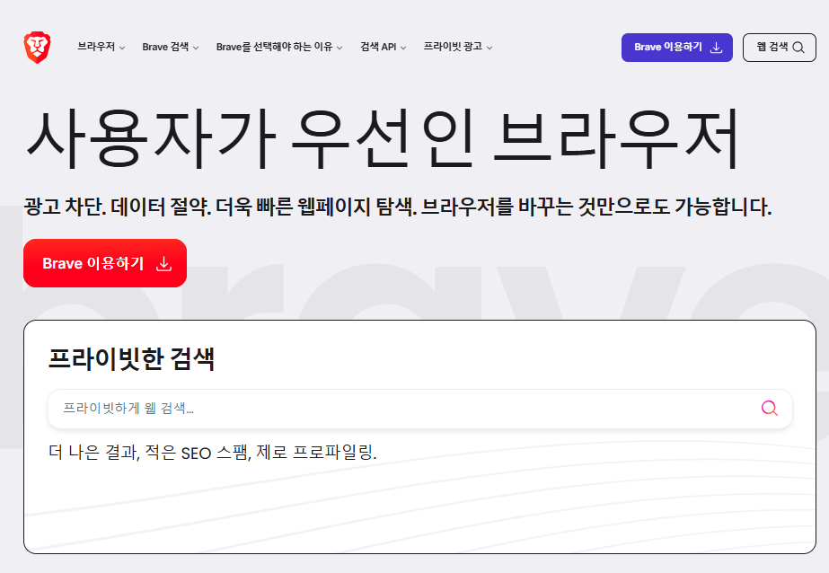Open the 검색 API menu

384,47
